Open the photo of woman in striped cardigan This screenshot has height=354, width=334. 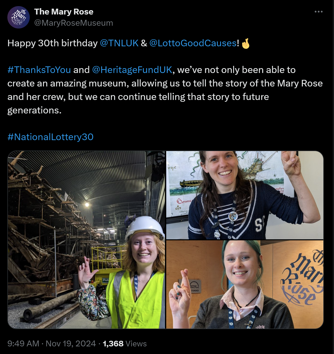click(245, 195)
